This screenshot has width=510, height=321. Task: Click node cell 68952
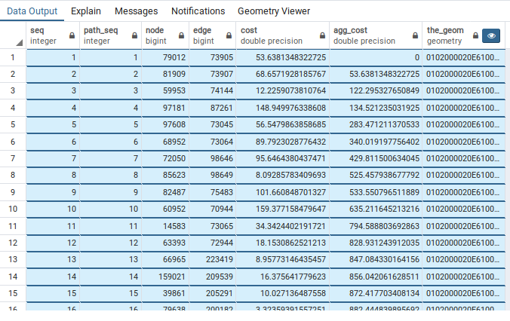pyautogui.click(x=165, y=142)
